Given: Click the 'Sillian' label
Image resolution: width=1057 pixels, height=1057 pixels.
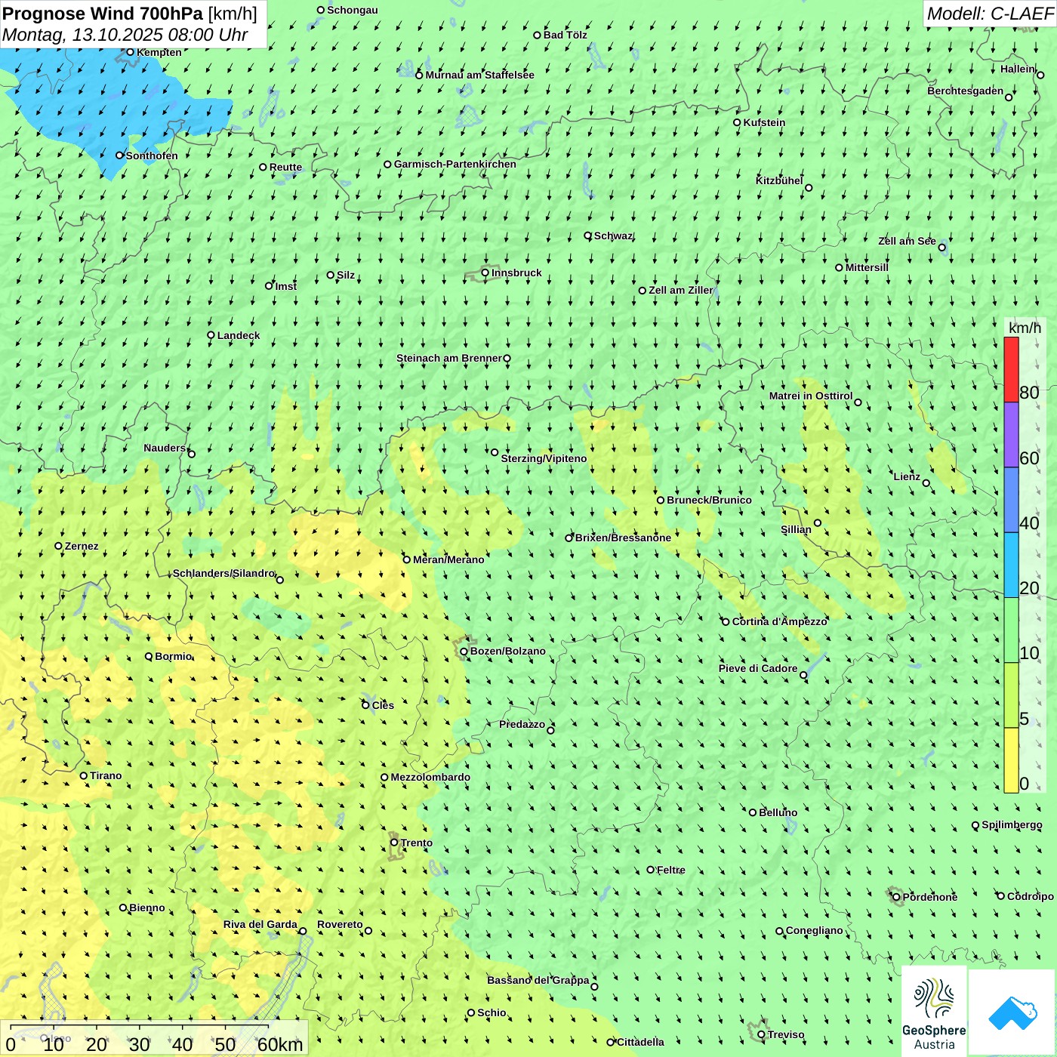Looking at the screenshot, I should coord(796,529).
